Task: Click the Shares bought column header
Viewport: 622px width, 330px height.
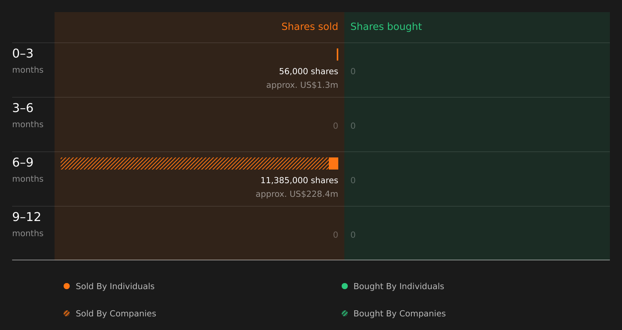Action: click(386, 26)
